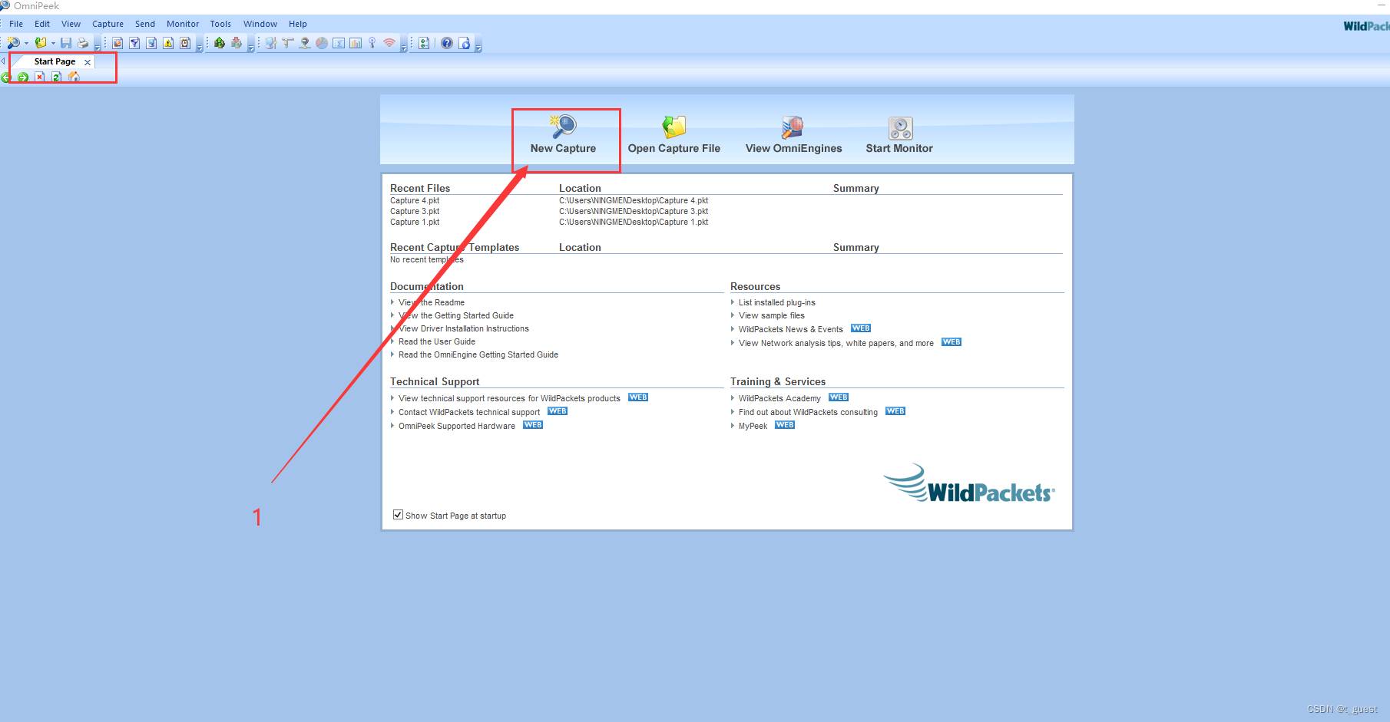Open the WildPackets Academy link
The image size is (1390, 722).
(x=779, y=398)
